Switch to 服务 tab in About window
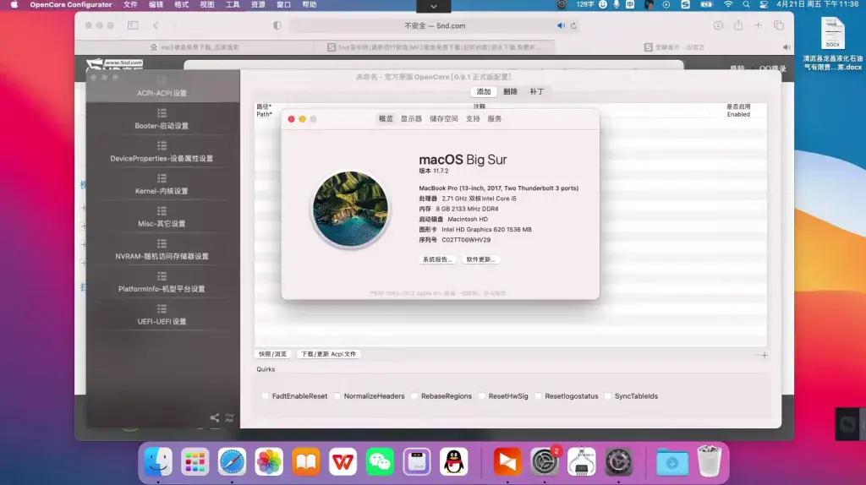 (494, 118)
